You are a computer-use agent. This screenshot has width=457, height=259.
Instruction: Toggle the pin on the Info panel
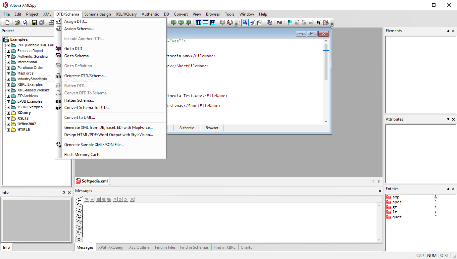pyautogui.click(x=64, y=192)
